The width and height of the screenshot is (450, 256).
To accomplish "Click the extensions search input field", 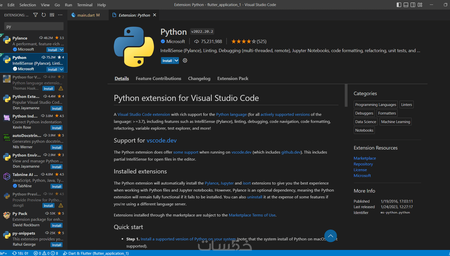I will click(34, 26).
